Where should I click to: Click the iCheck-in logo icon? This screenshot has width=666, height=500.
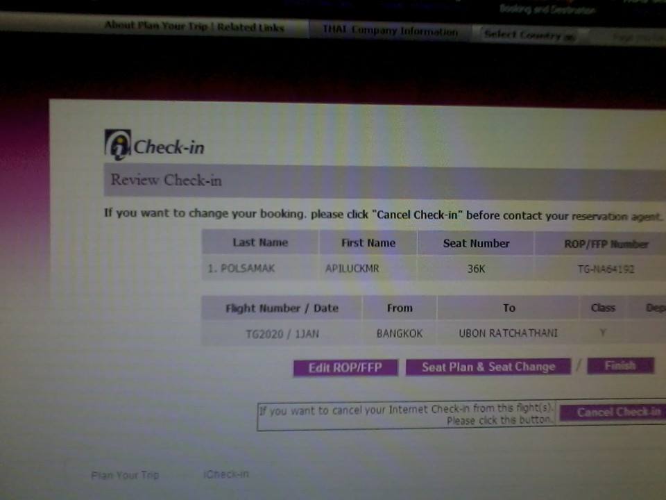click(117, 145)
